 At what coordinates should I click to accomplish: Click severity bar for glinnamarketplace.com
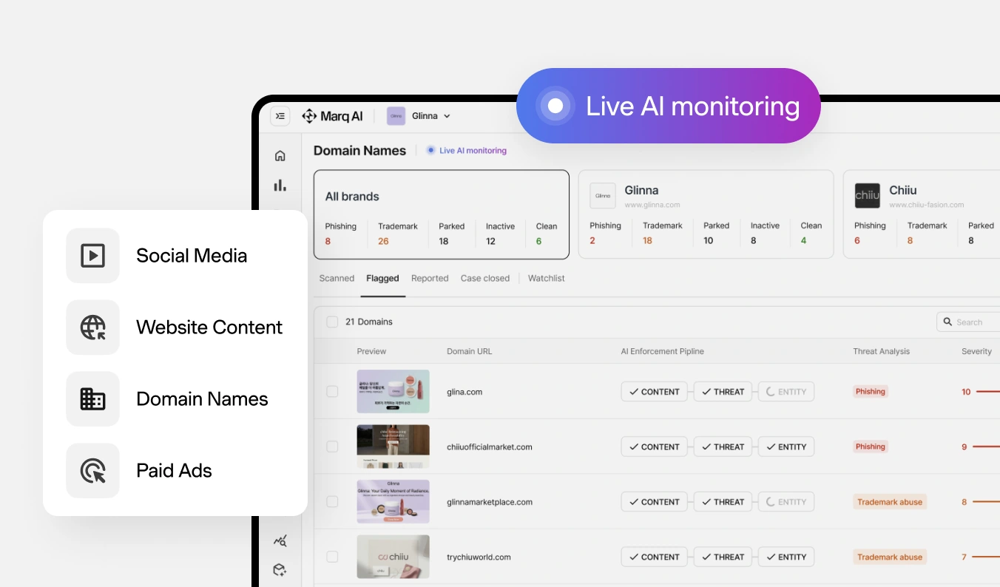(x=986, y=502)
